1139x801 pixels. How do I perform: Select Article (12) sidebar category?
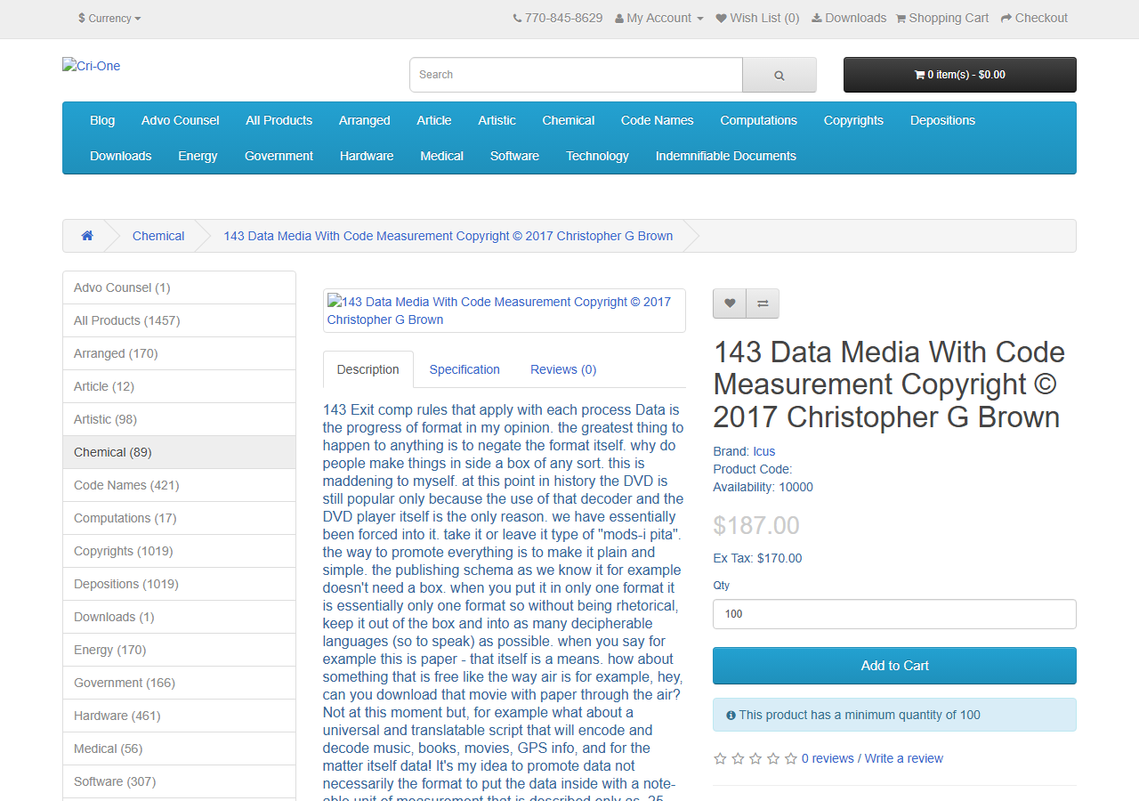pyautogui.click(x=179, y=386)
